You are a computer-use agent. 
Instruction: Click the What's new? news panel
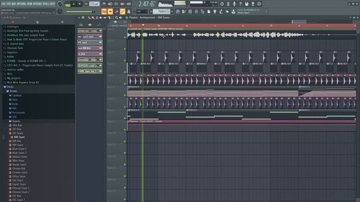click(x=253, y=11)
